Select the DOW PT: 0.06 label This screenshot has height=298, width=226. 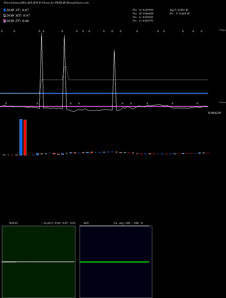tap(18, 21)
